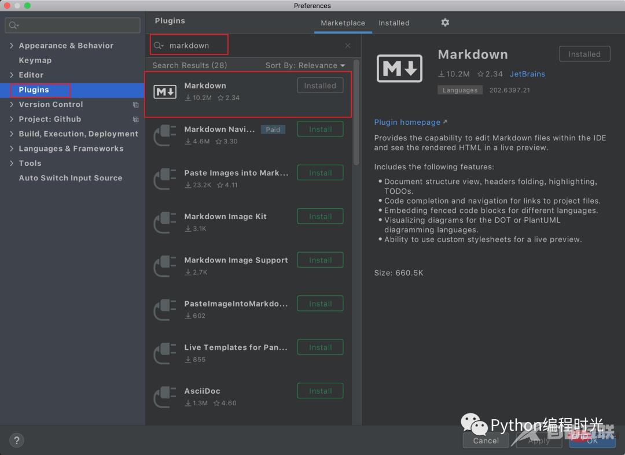
Task: Expand the Tools section
Action: (12, 163)
